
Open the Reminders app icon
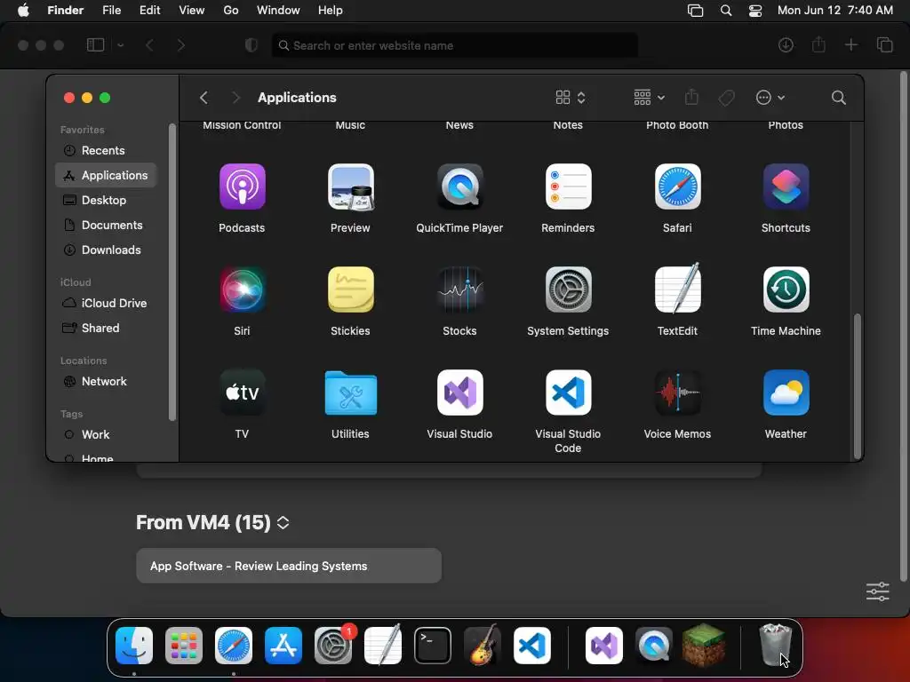568,186
